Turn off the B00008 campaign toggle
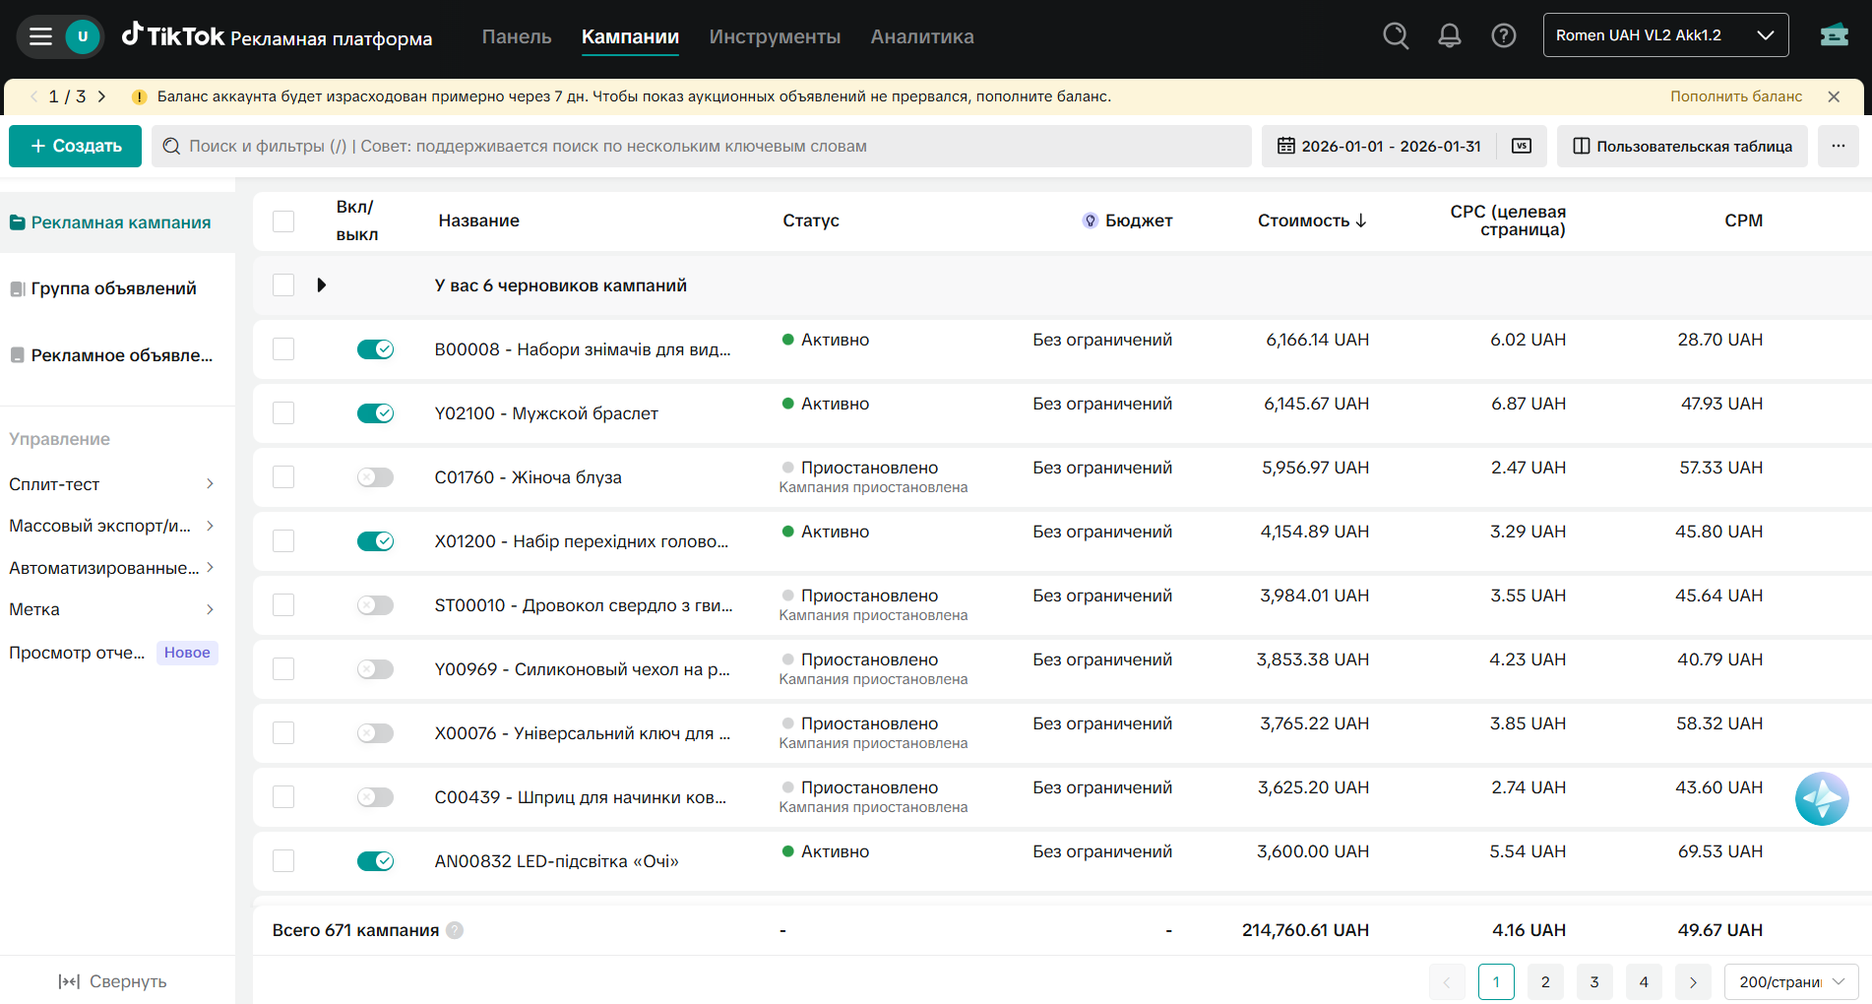This screenshot has width=1872, height=1004. point(375,349)
